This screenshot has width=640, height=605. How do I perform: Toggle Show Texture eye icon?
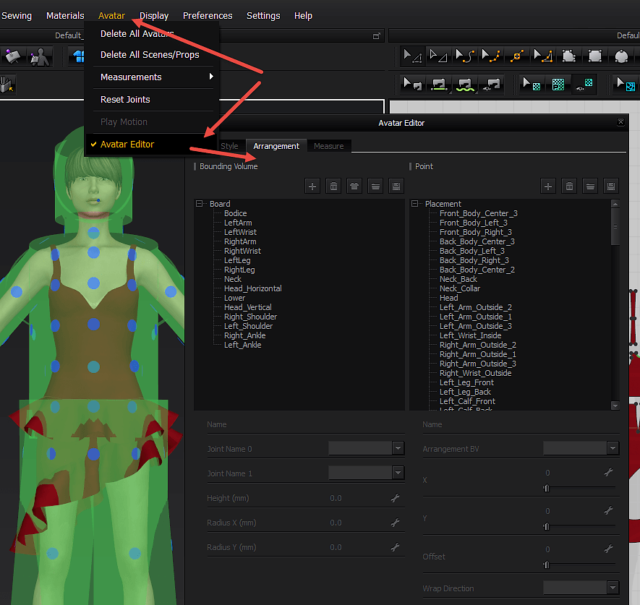[584, 85]
